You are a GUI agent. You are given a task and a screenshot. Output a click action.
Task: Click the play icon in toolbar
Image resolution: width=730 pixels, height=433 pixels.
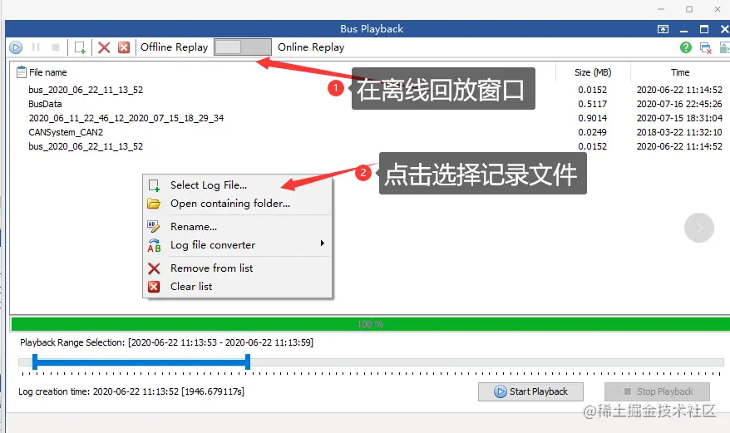[x=16, y=47]
